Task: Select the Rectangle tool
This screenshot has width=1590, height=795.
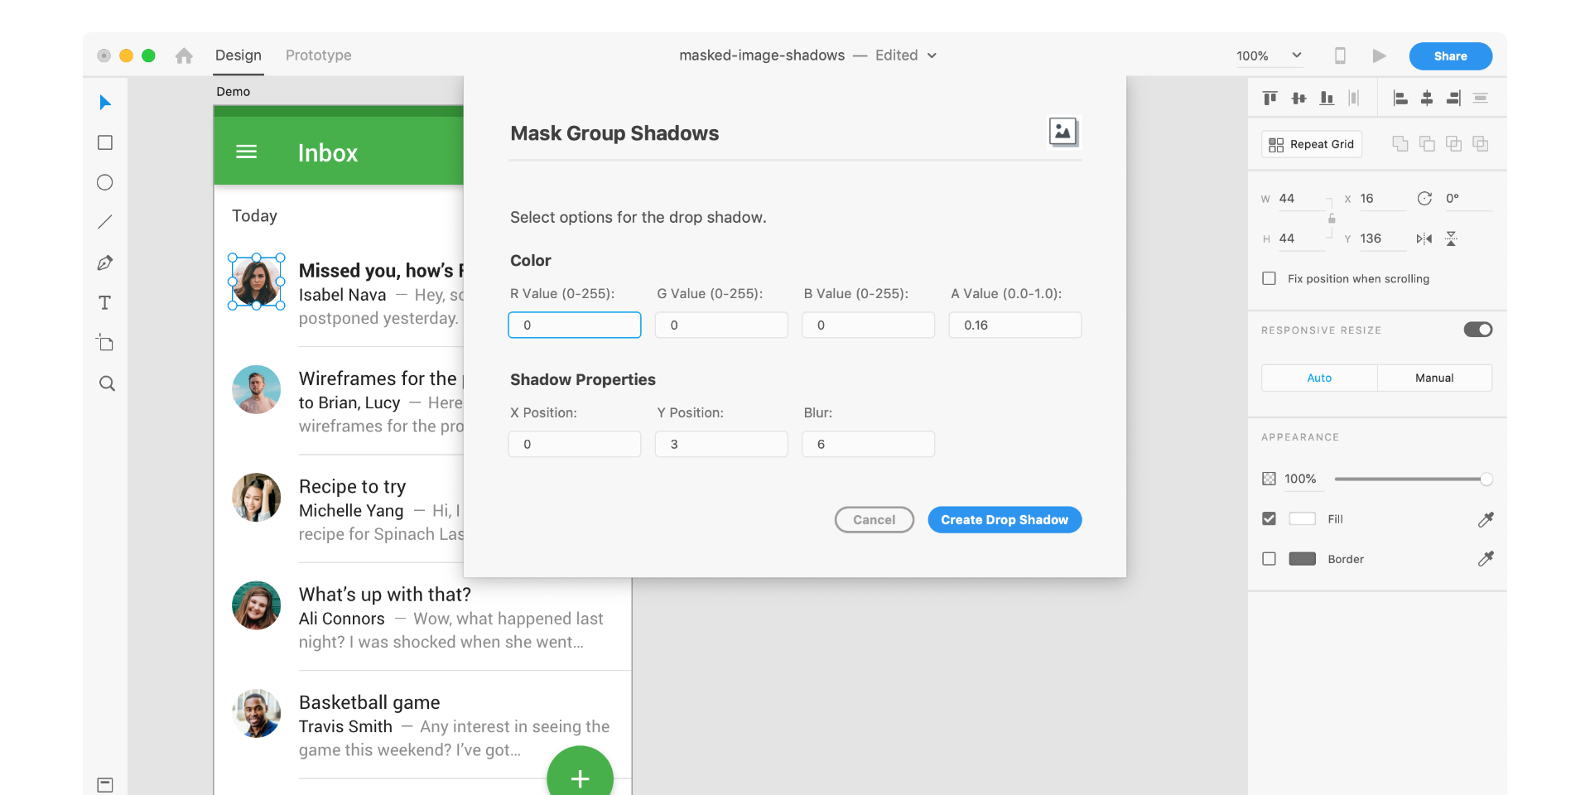Action: [x=105, y=142]
